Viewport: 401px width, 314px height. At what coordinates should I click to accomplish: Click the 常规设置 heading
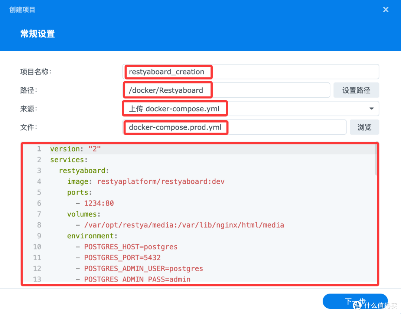coord(38,34)
